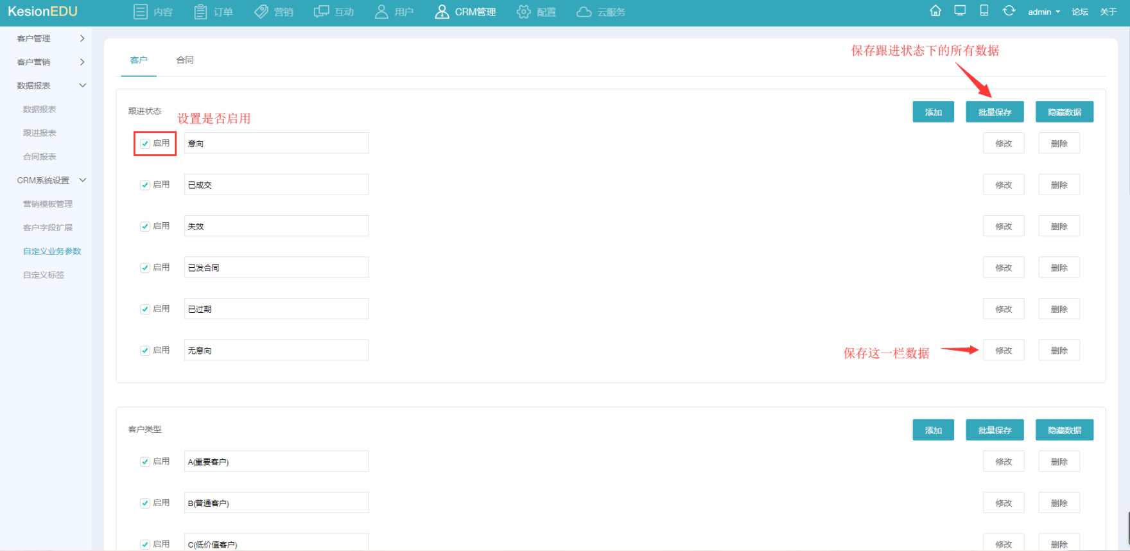Screen dimensions: 1130x551
Task: Toggle 启用 checkbox for 已发合同
Action: (x=145, y=268)
